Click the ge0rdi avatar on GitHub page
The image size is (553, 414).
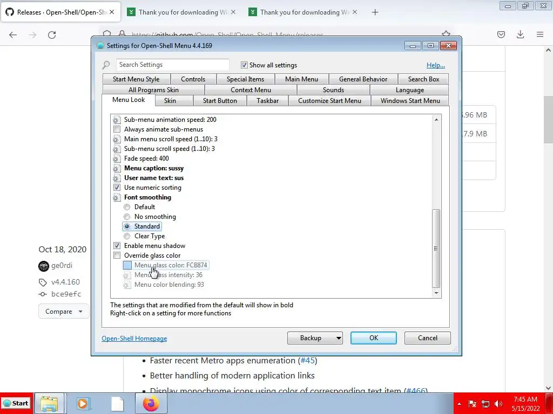coord(44,266)
